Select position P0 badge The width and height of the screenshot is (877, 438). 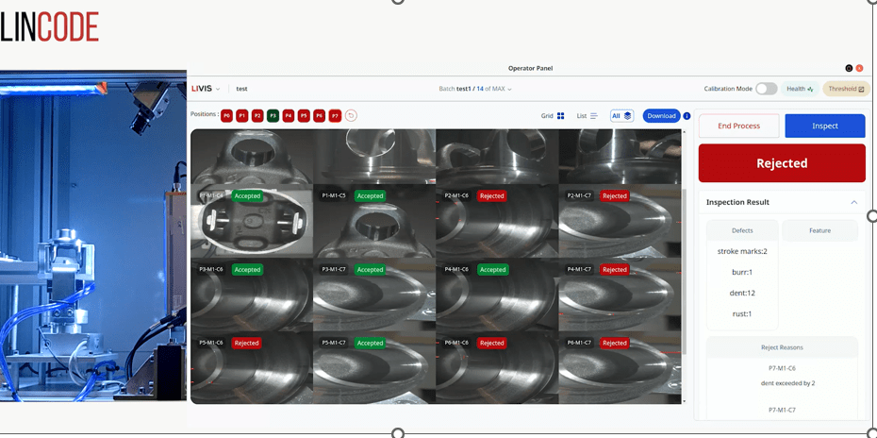[x=226, y=116]
